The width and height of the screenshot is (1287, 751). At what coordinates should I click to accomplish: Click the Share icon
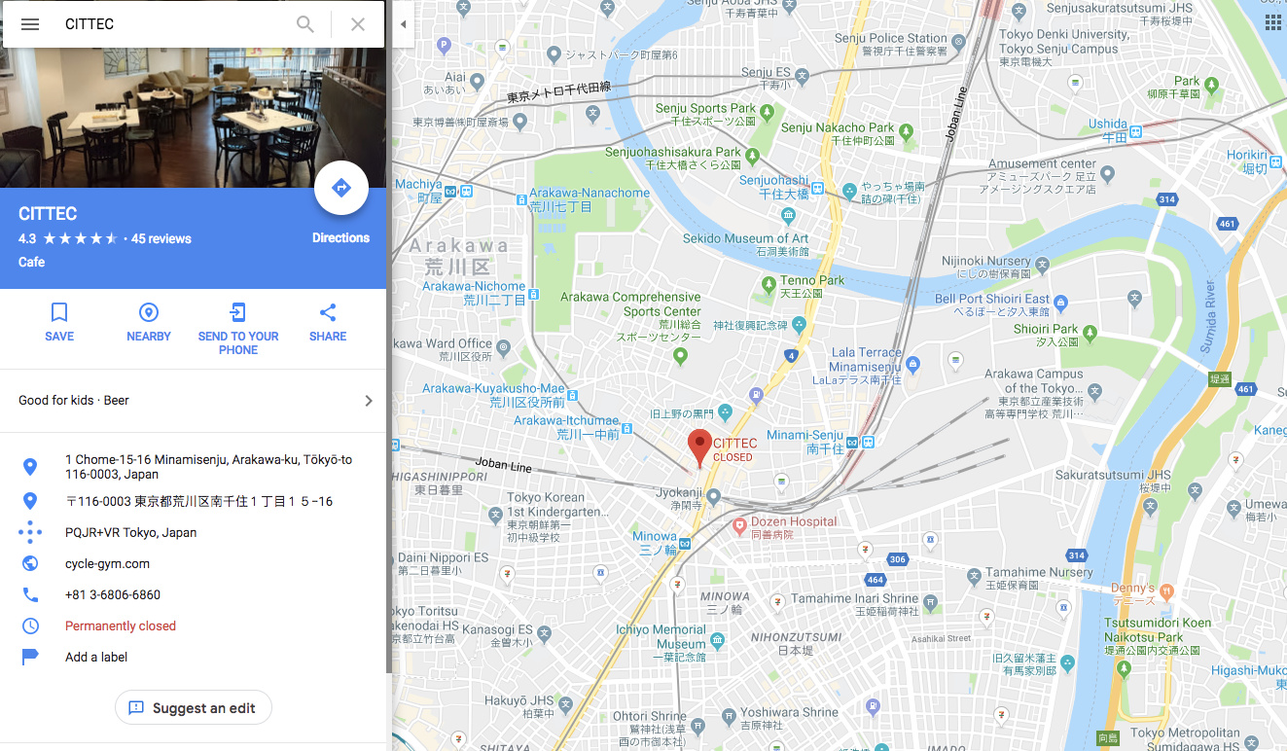click(328, 312)
